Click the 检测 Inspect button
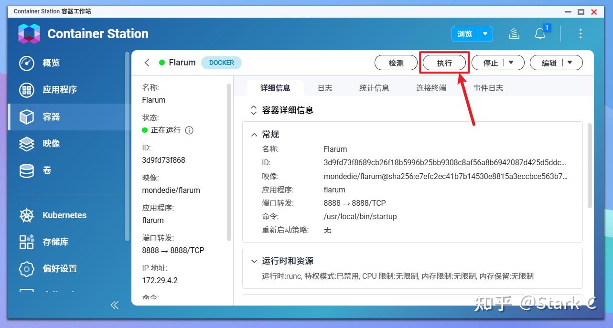The width and height of the screenshot is (613, 328). [x=396, y=63]
